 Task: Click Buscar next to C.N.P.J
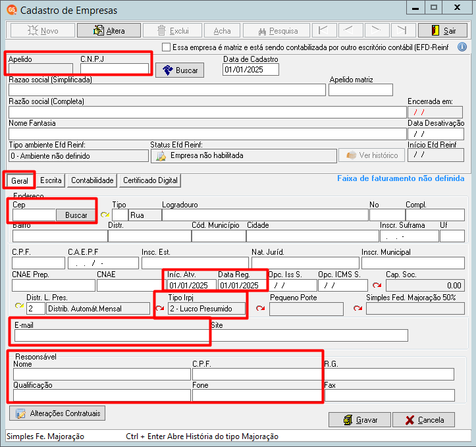(x=180, y=70)
